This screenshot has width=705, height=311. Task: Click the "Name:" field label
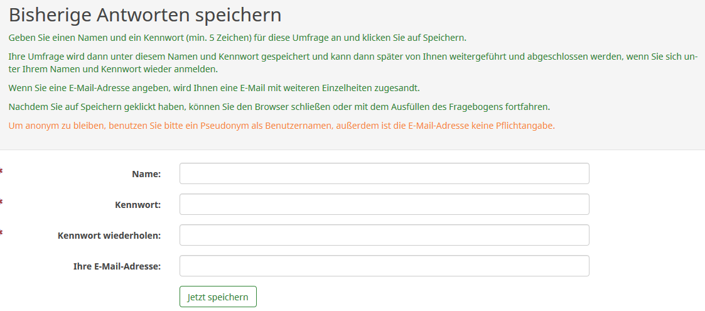(146, 174)
